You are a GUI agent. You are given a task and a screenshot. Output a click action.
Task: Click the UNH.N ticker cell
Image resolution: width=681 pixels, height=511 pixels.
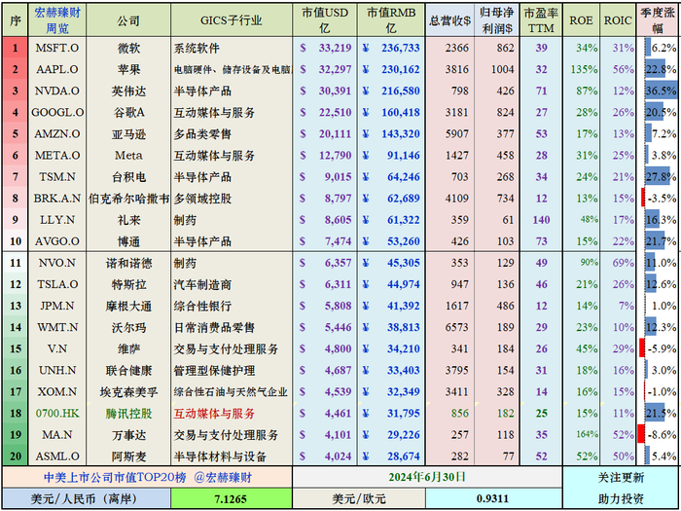[57, 370]
